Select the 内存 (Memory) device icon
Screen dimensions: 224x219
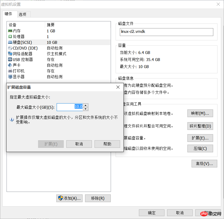(10, 31)
